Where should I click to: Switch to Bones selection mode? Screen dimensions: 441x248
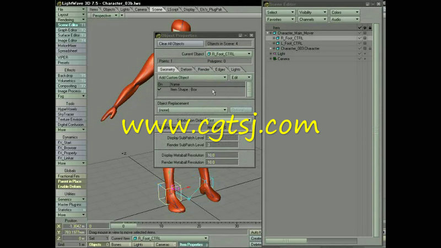click(x=120, y=245)
